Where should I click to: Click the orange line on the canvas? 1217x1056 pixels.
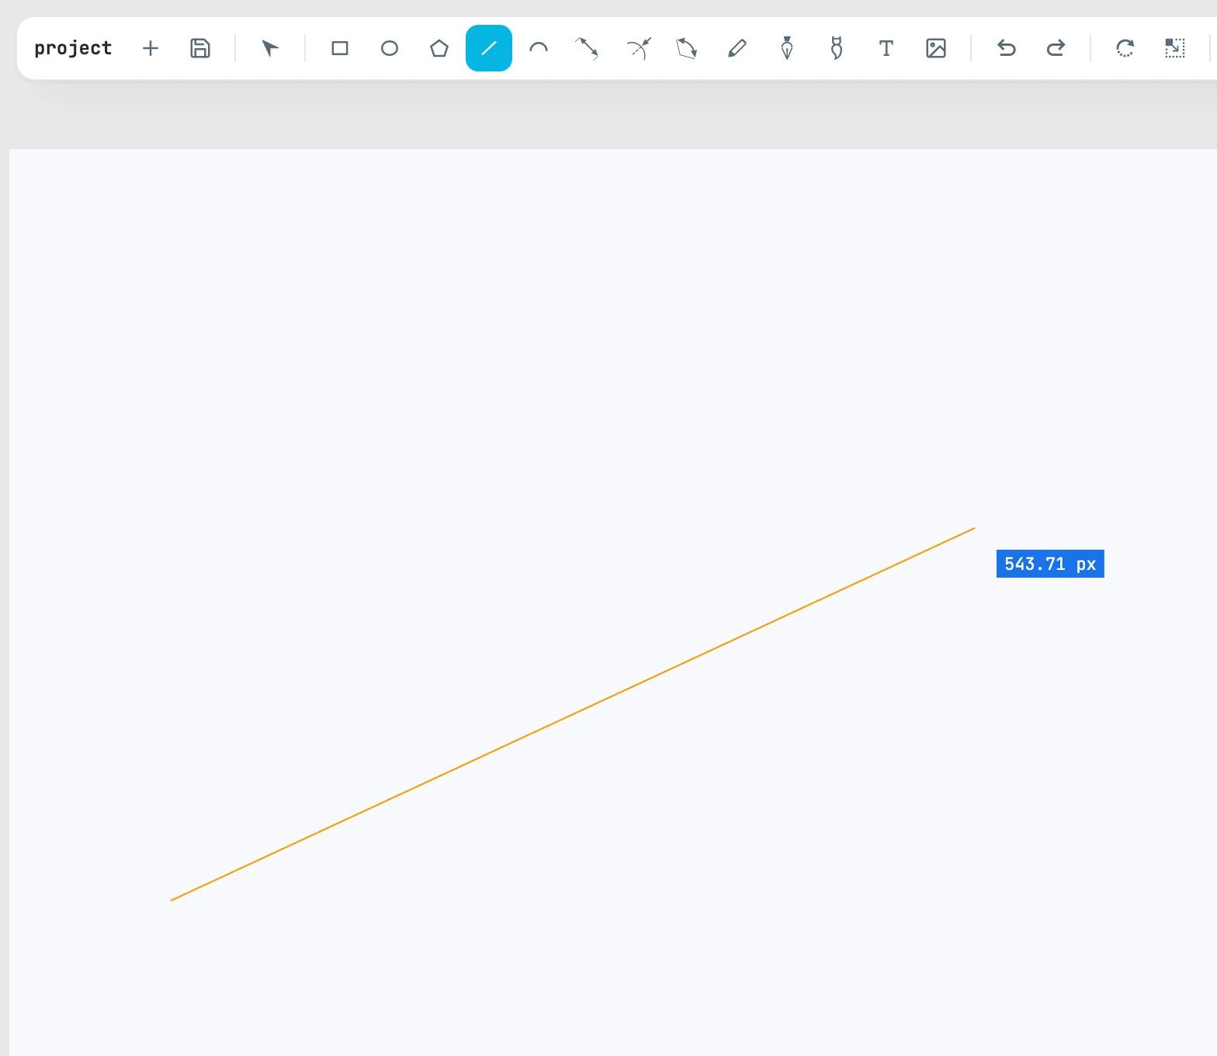point(573,714)
